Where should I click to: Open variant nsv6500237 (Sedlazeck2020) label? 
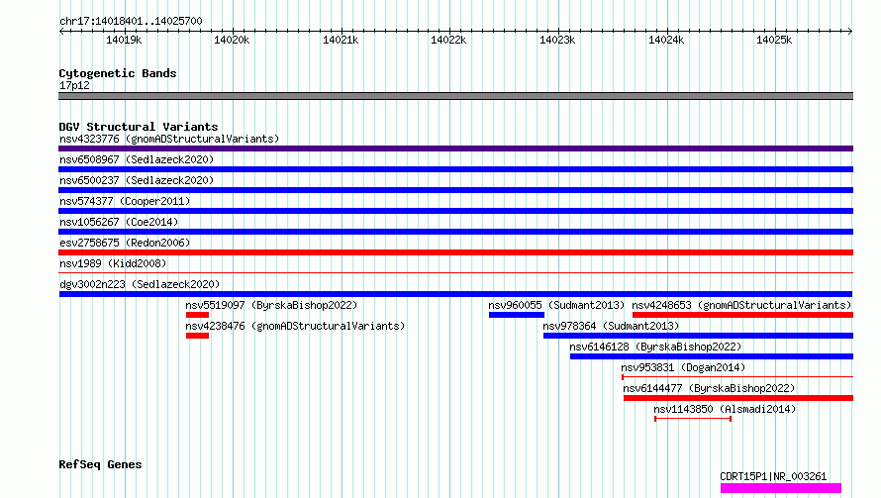tap(137, 180)
